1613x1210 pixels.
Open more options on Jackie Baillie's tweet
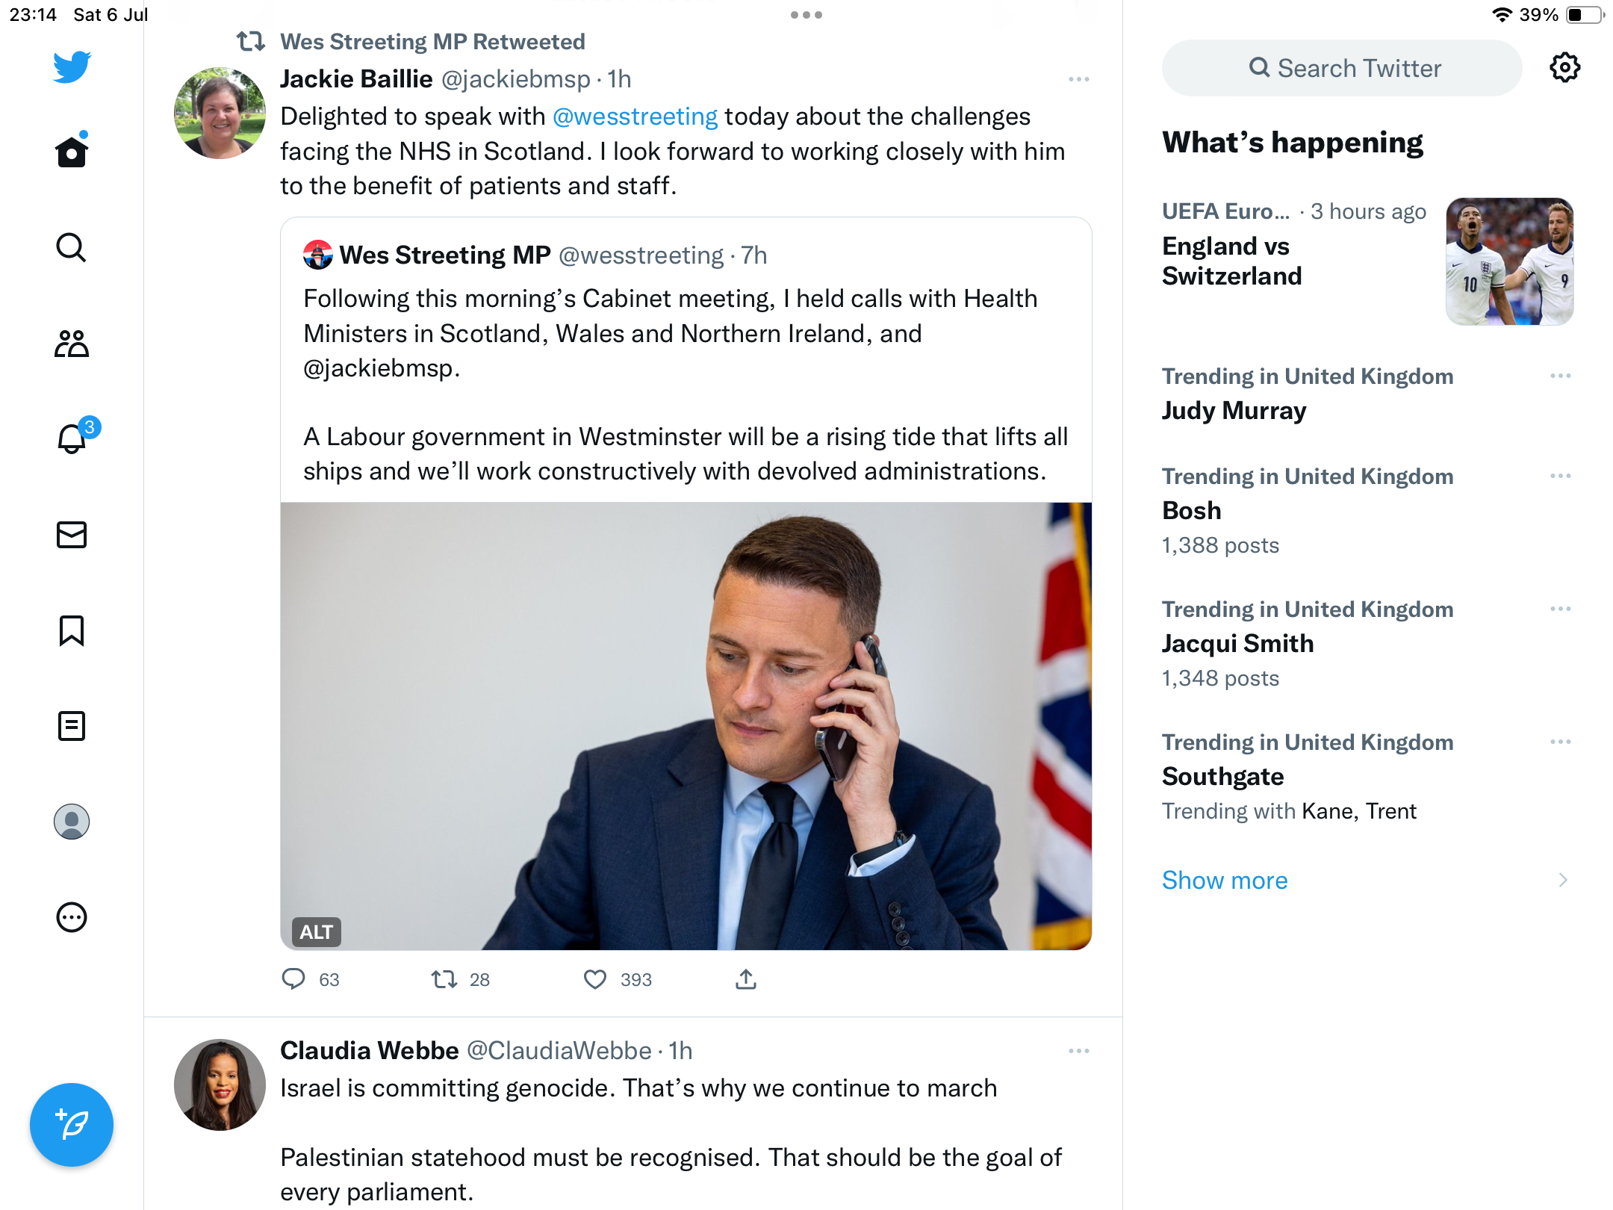pos(1079,79)
